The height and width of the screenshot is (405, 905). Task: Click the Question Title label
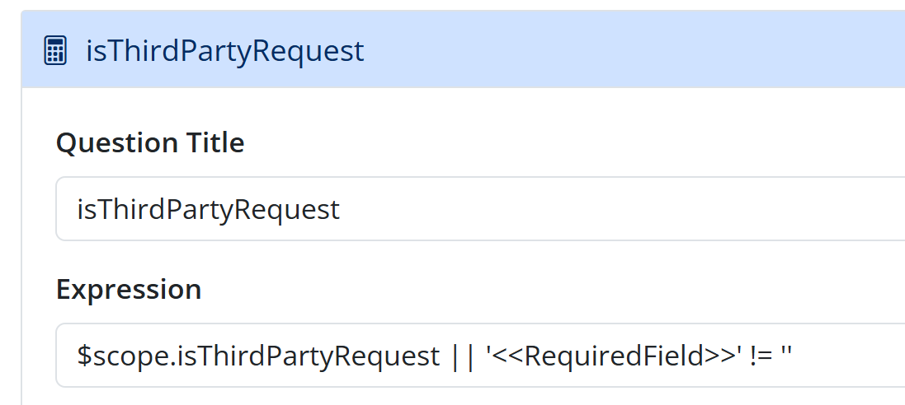tap(150, 143)
